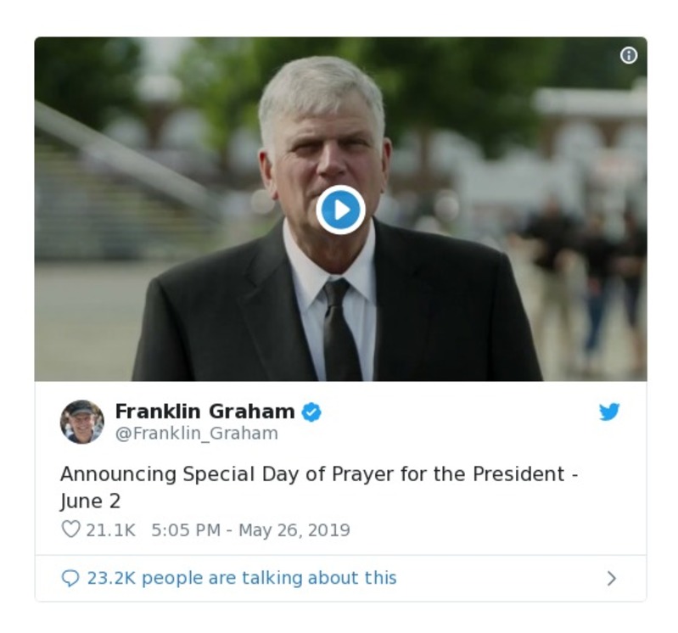
Task: Open the Twitter bird logo link
Action: (609, 412)
